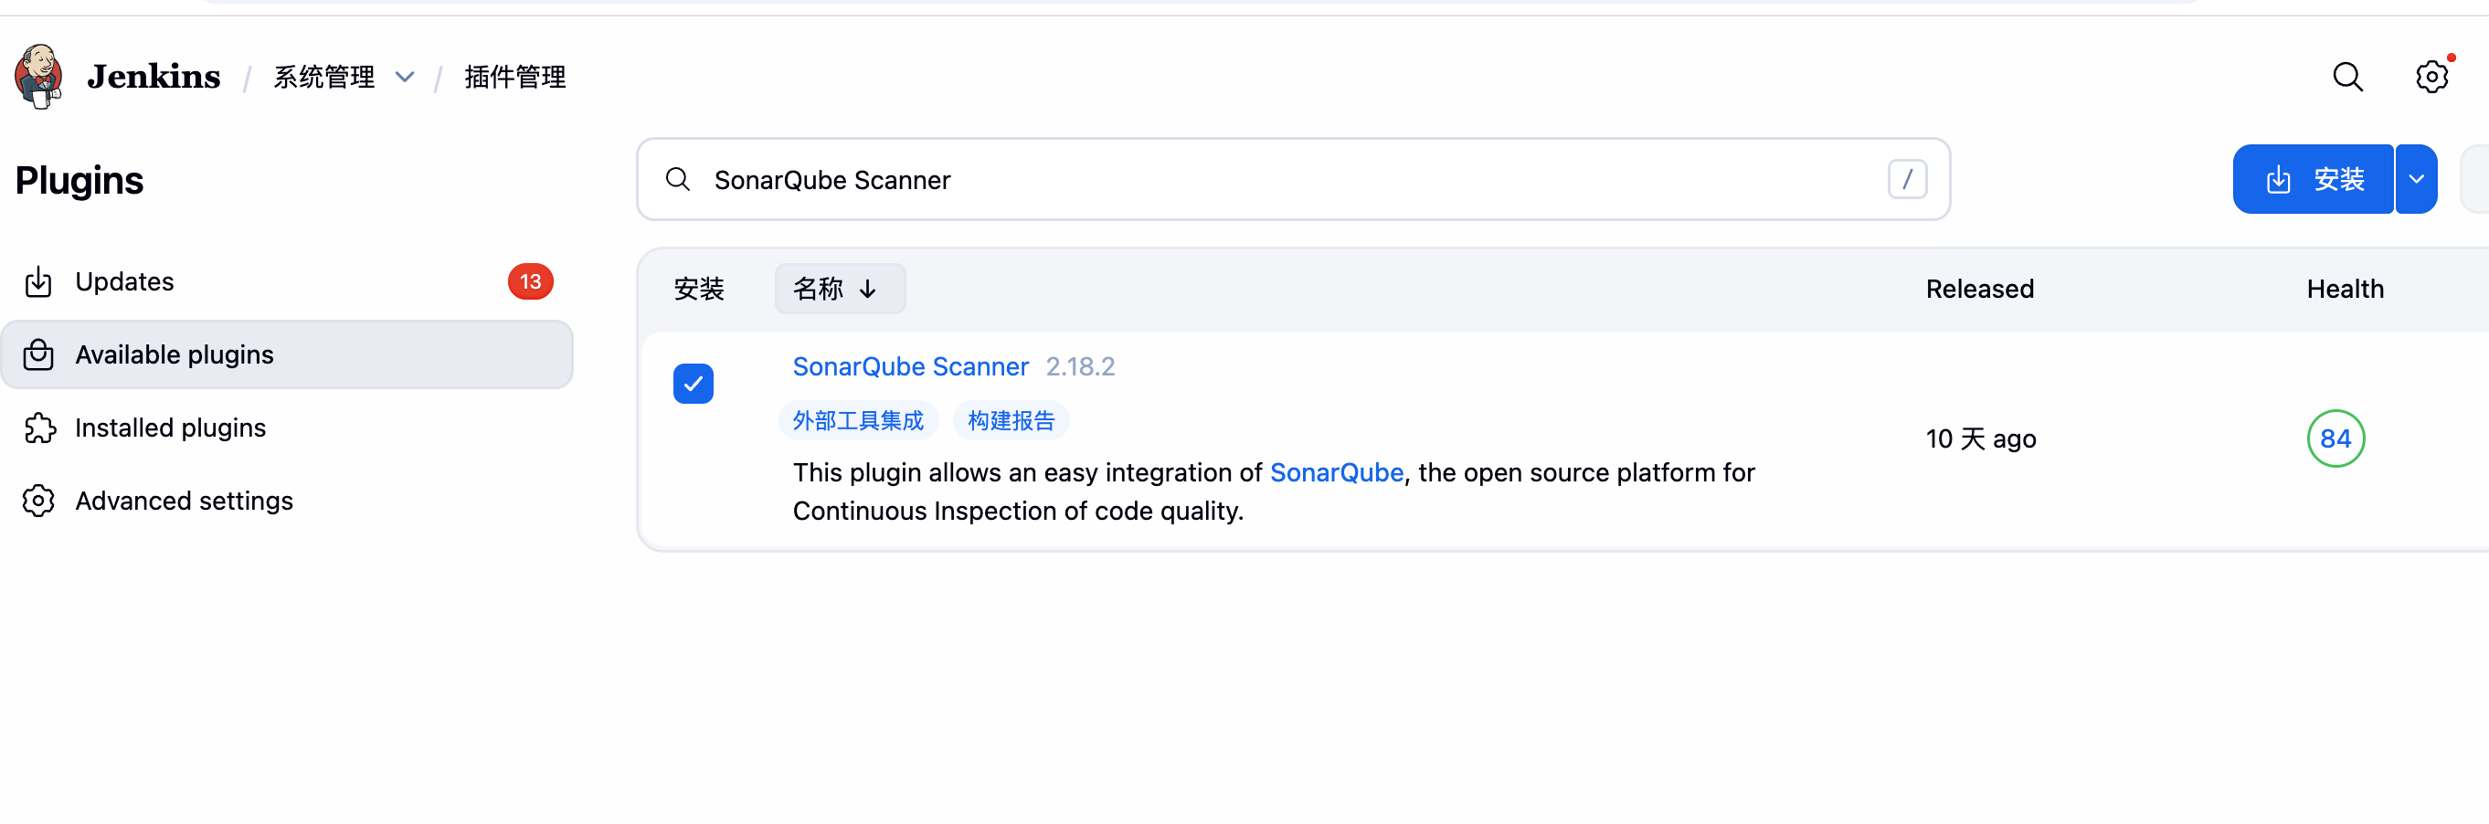Screen dimensions: 2489x824
Task: Click the red 13 updates badge
Action: click(x=531, y=282)
